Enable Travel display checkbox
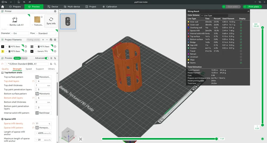267x143 pixels. click(241, 51)
